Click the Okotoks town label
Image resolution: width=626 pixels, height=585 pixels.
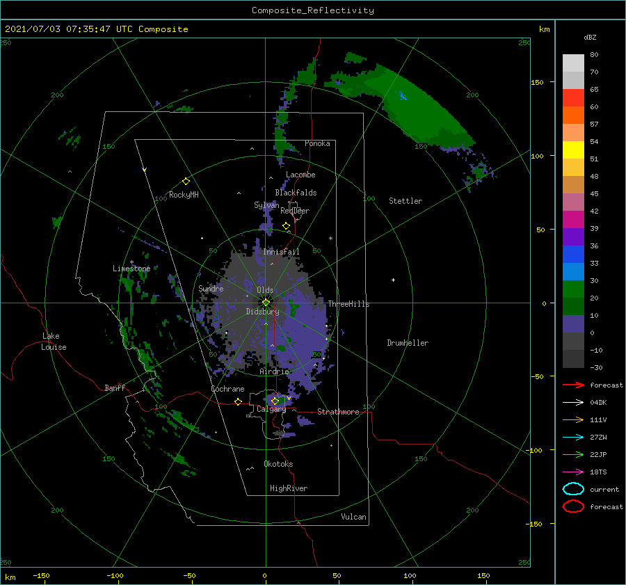278,464
